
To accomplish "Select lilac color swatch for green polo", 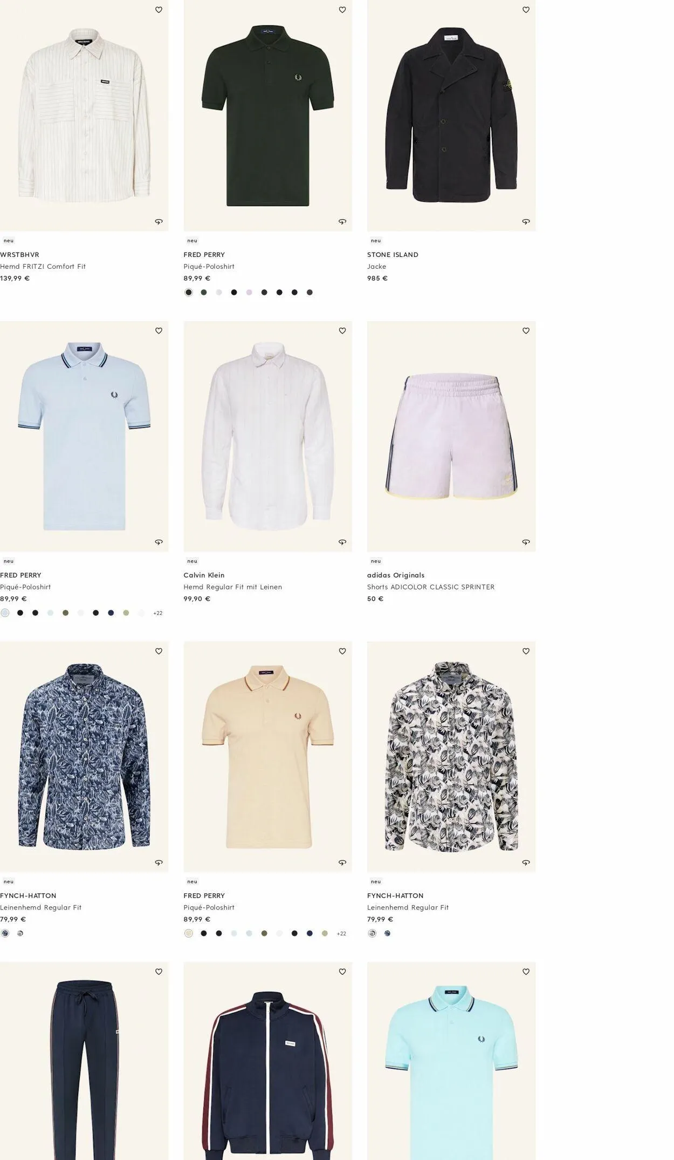I will [249, 293].
